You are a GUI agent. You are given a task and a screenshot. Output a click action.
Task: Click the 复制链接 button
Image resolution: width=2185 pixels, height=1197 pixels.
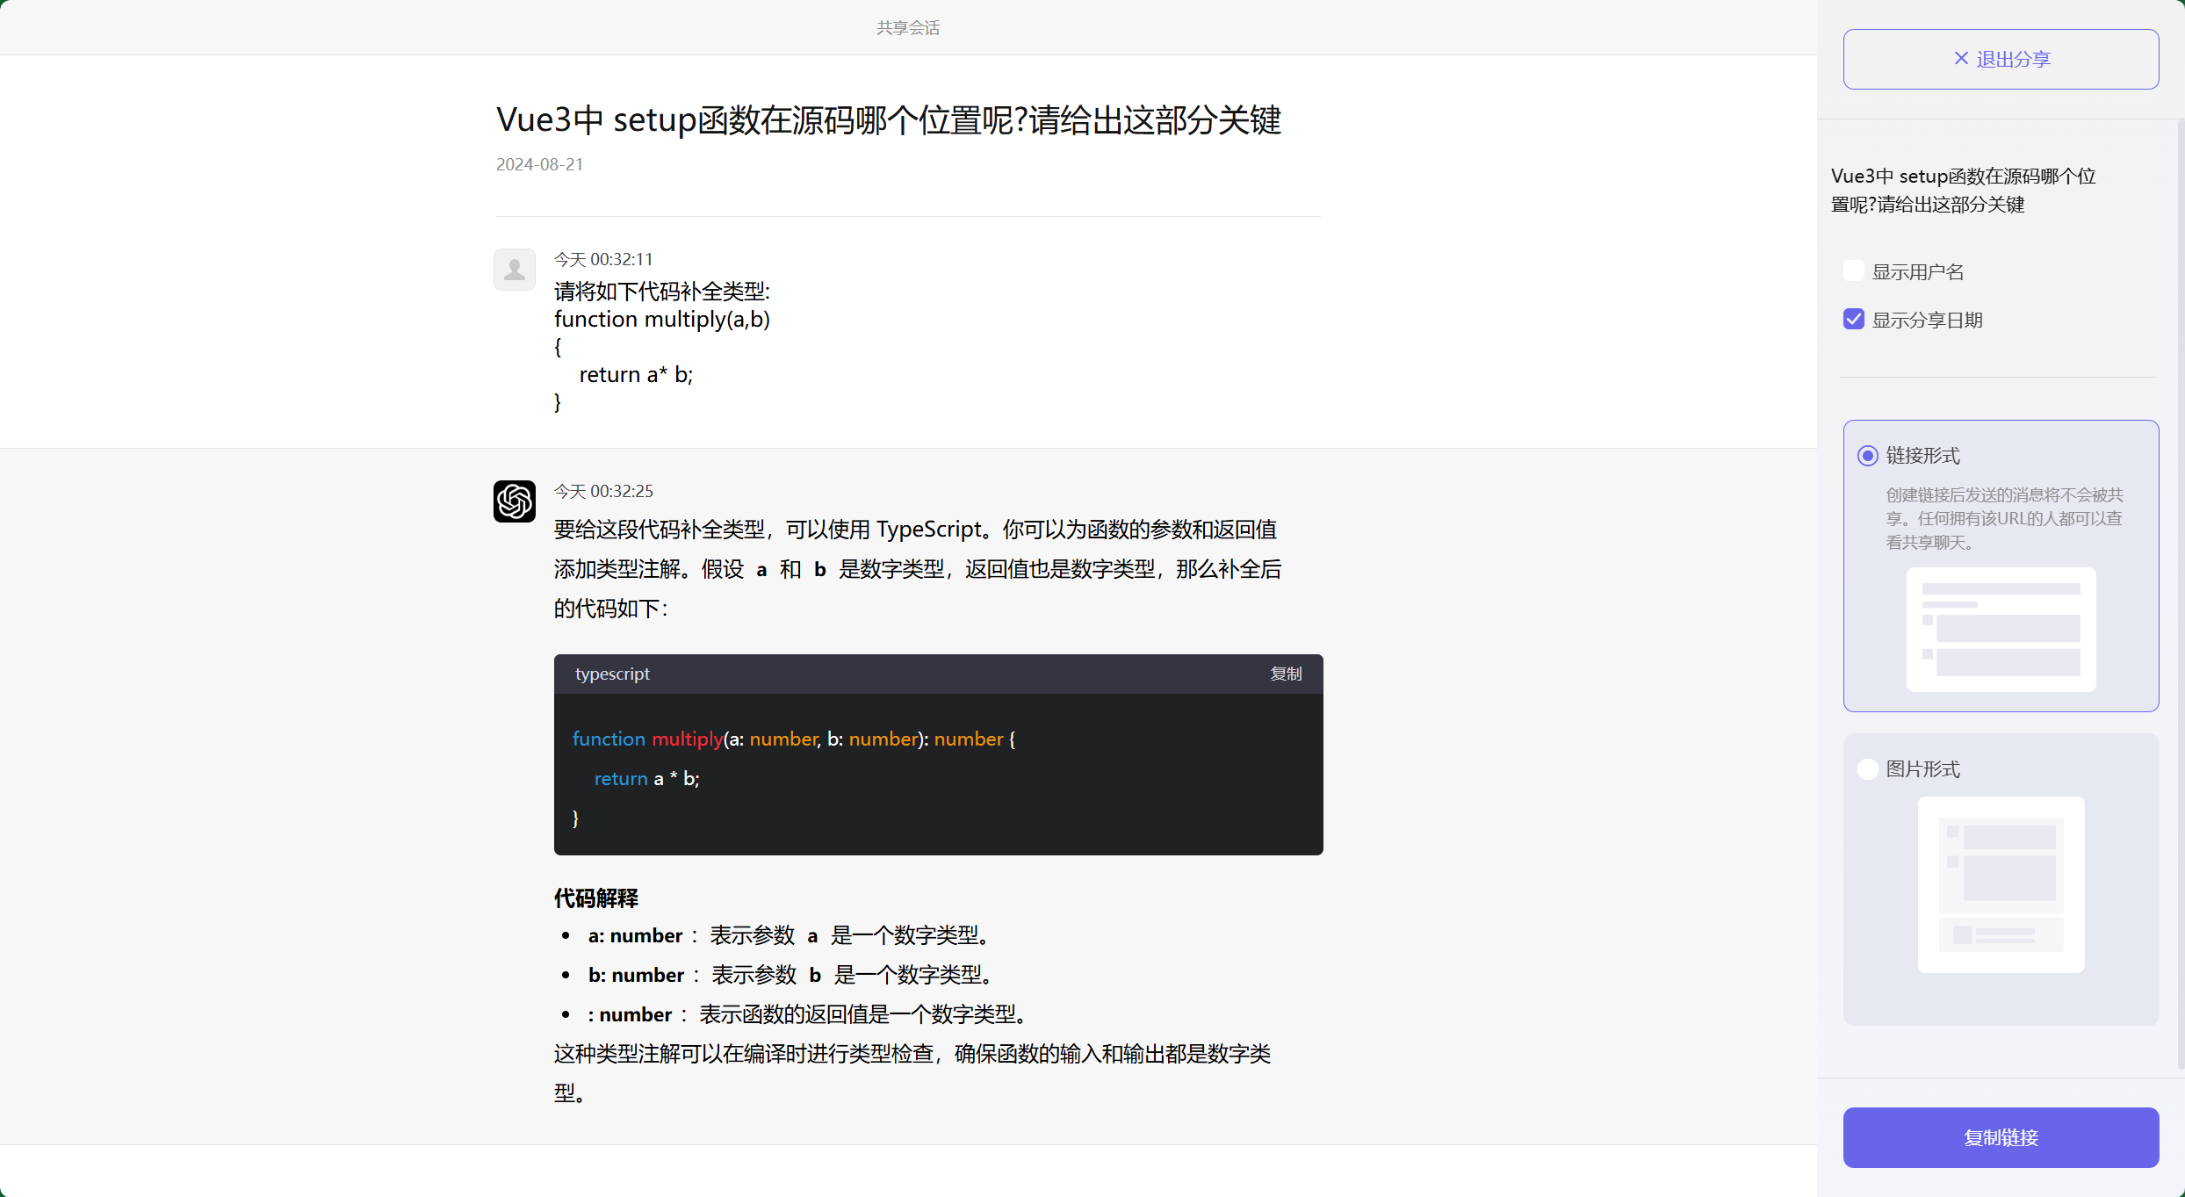tap(2001, 1137)
